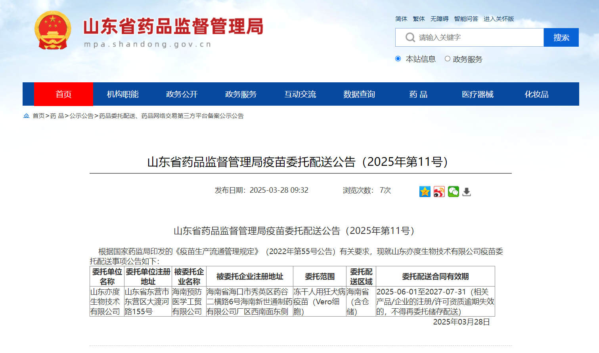The height and width of the screenshot is (353, 599).
Task: Select the 本站信息 radio button
Action: coord(398,59)
